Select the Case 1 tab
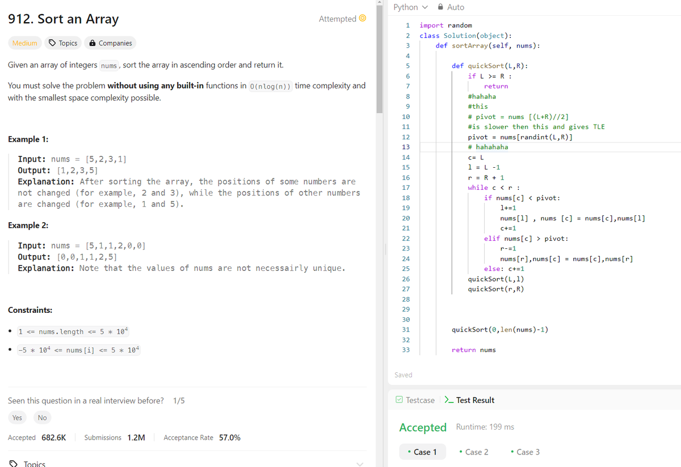681x467 pixels. tap(422, 452)
